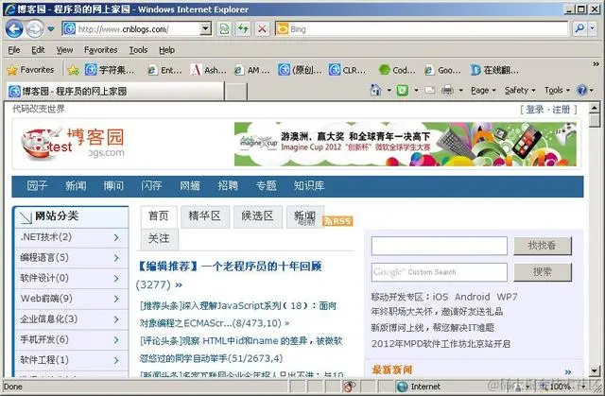
Task: Click the Add to Favorites bar star icon
Action: tap(73, 70)
